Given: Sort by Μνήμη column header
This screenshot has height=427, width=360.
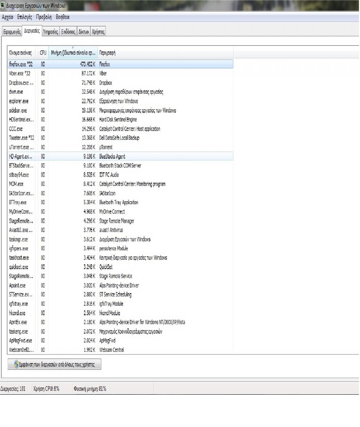Looking at the screenshot, I should click(73, 53).
